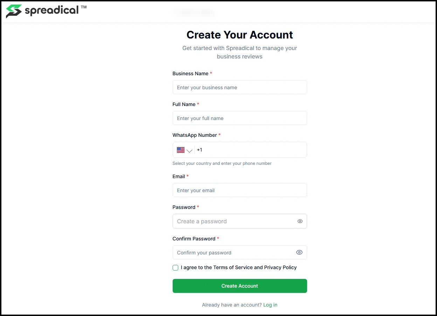Toggle the agreement checkbox before signing up
This screenshot has width=437, height=316.
175,267
